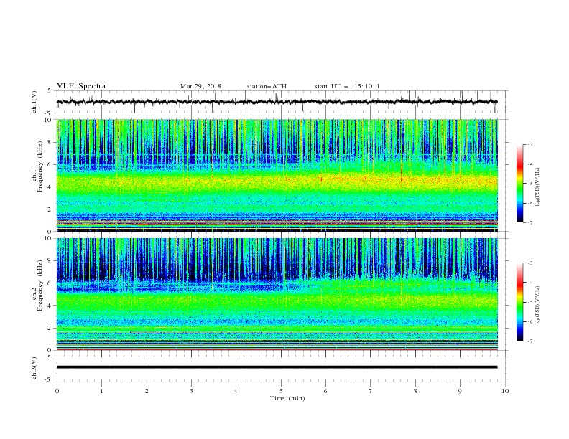Click the ch.1 color bar "log(PSD)(V²/Hz)" label
569x439 pixels.
coord(537,187)
